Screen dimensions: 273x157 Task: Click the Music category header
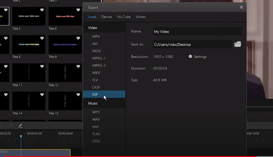point(104,103)
